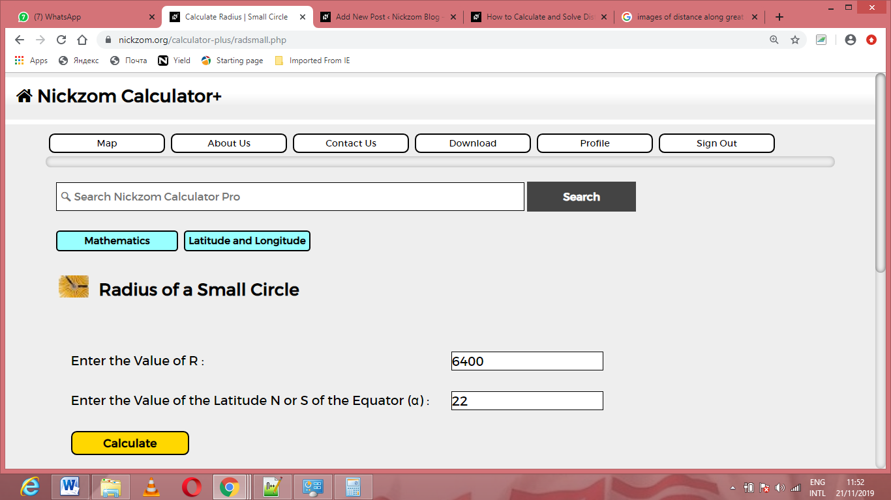Screen dimensions: 891x500
Task: Open the Profile page
Action: [x=595, y=143]
